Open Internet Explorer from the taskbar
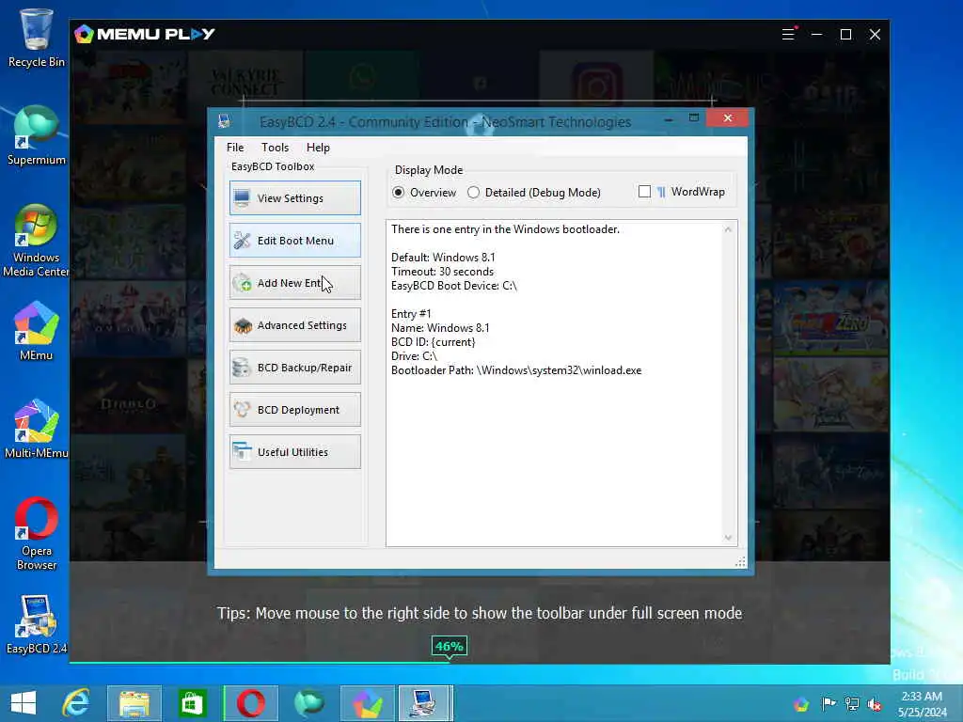The height and width of the screenshot is (722, 963). 77,703
